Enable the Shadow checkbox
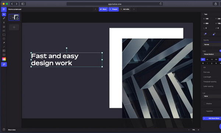Viewport: 221px width, 133px height. pyautogui.click(x=204, y=104)
